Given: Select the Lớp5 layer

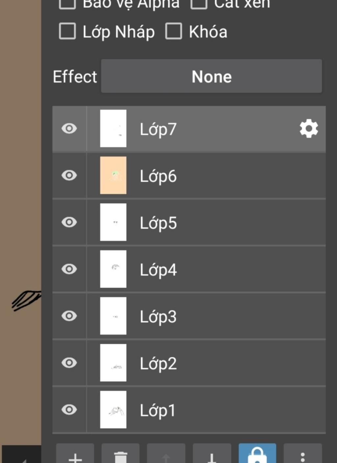Looking at the screenshot, I should click(158, 223).
